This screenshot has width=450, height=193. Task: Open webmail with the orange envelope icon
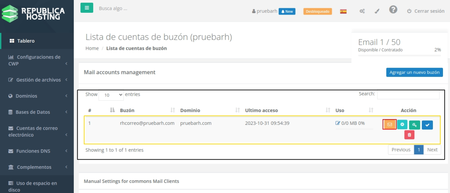coord(389,125)
